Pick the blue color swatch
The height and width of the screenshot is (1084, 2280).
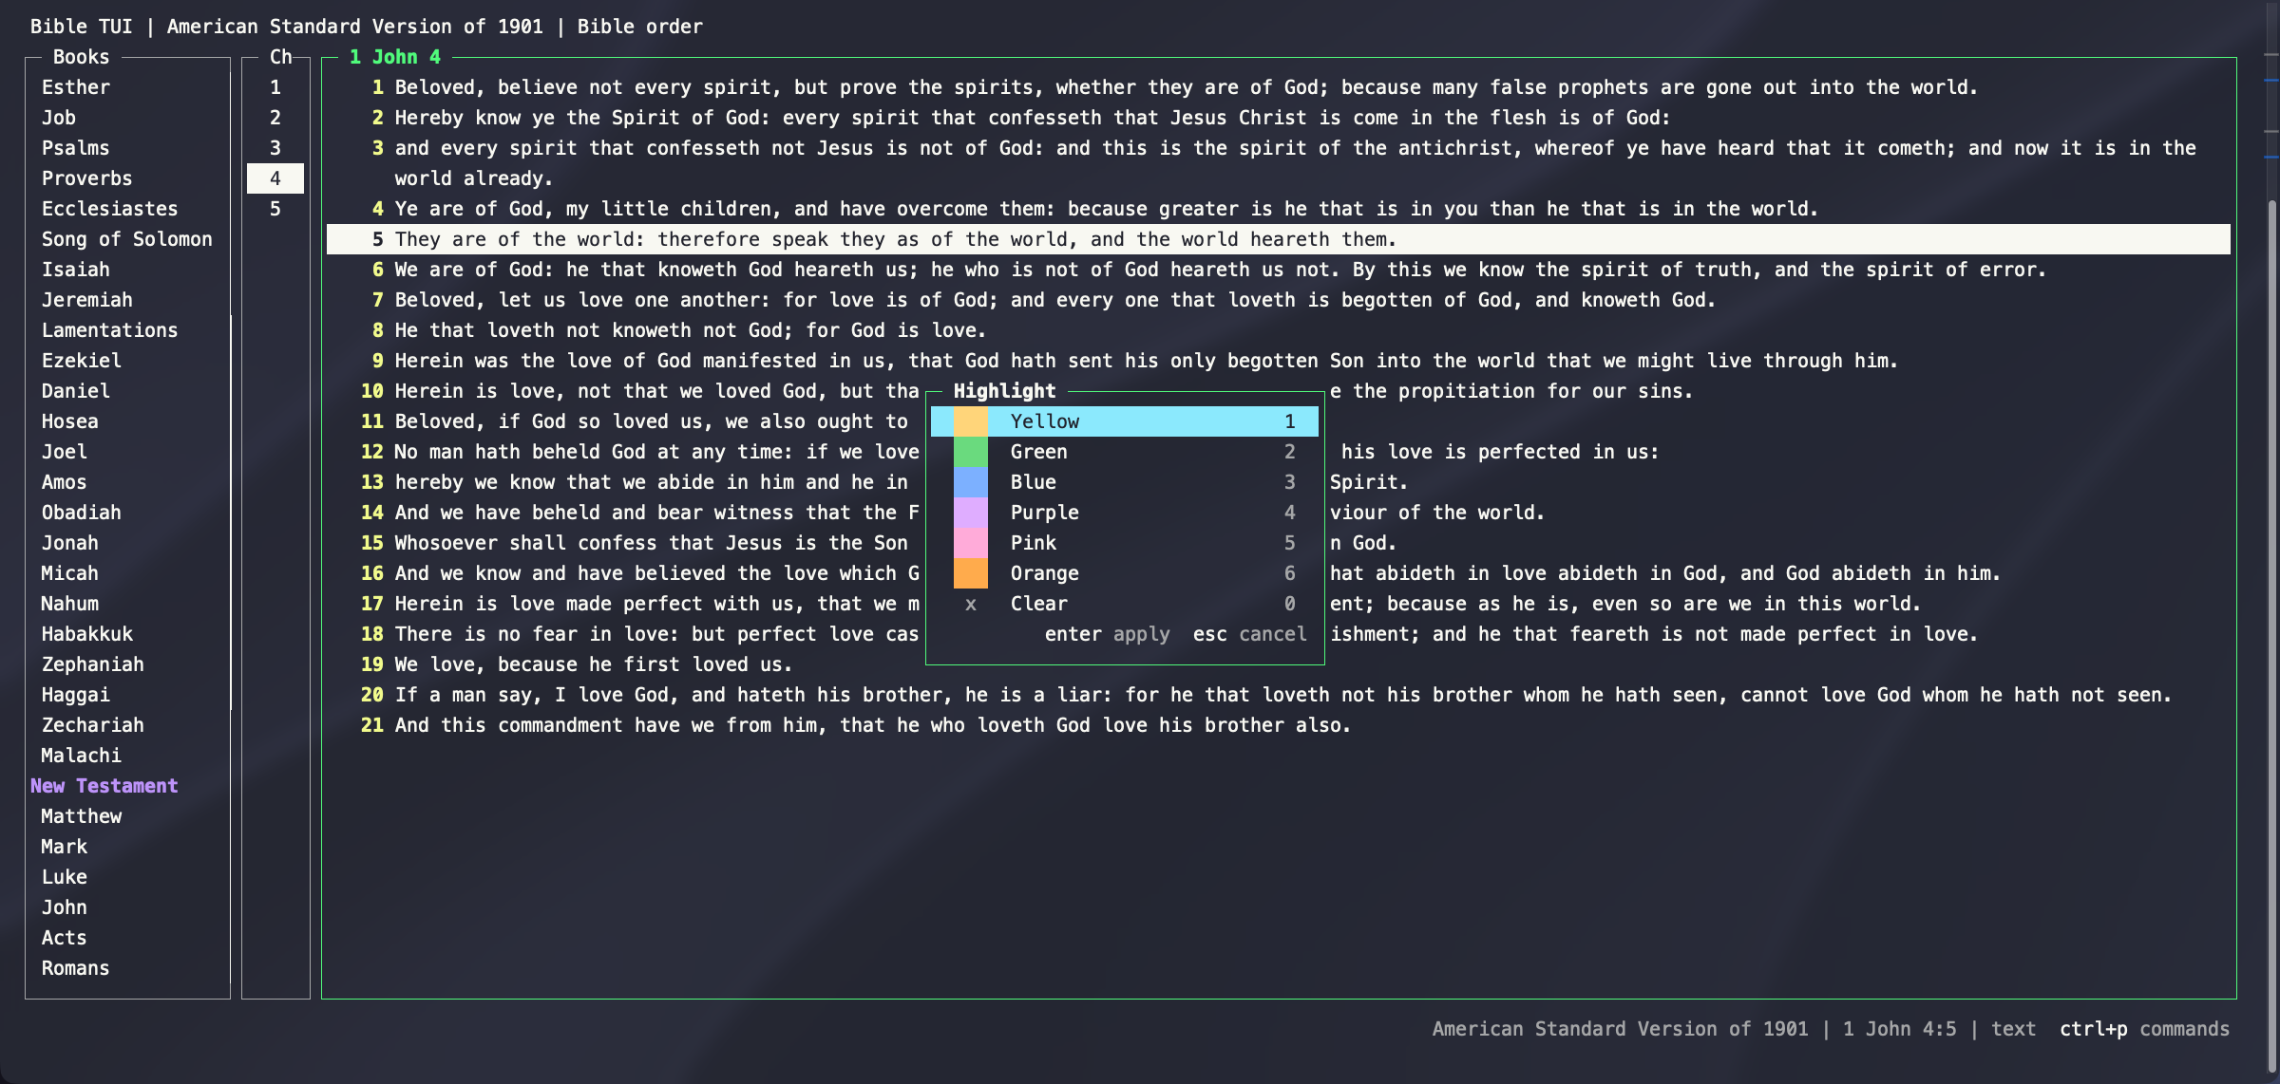[970, 482]
